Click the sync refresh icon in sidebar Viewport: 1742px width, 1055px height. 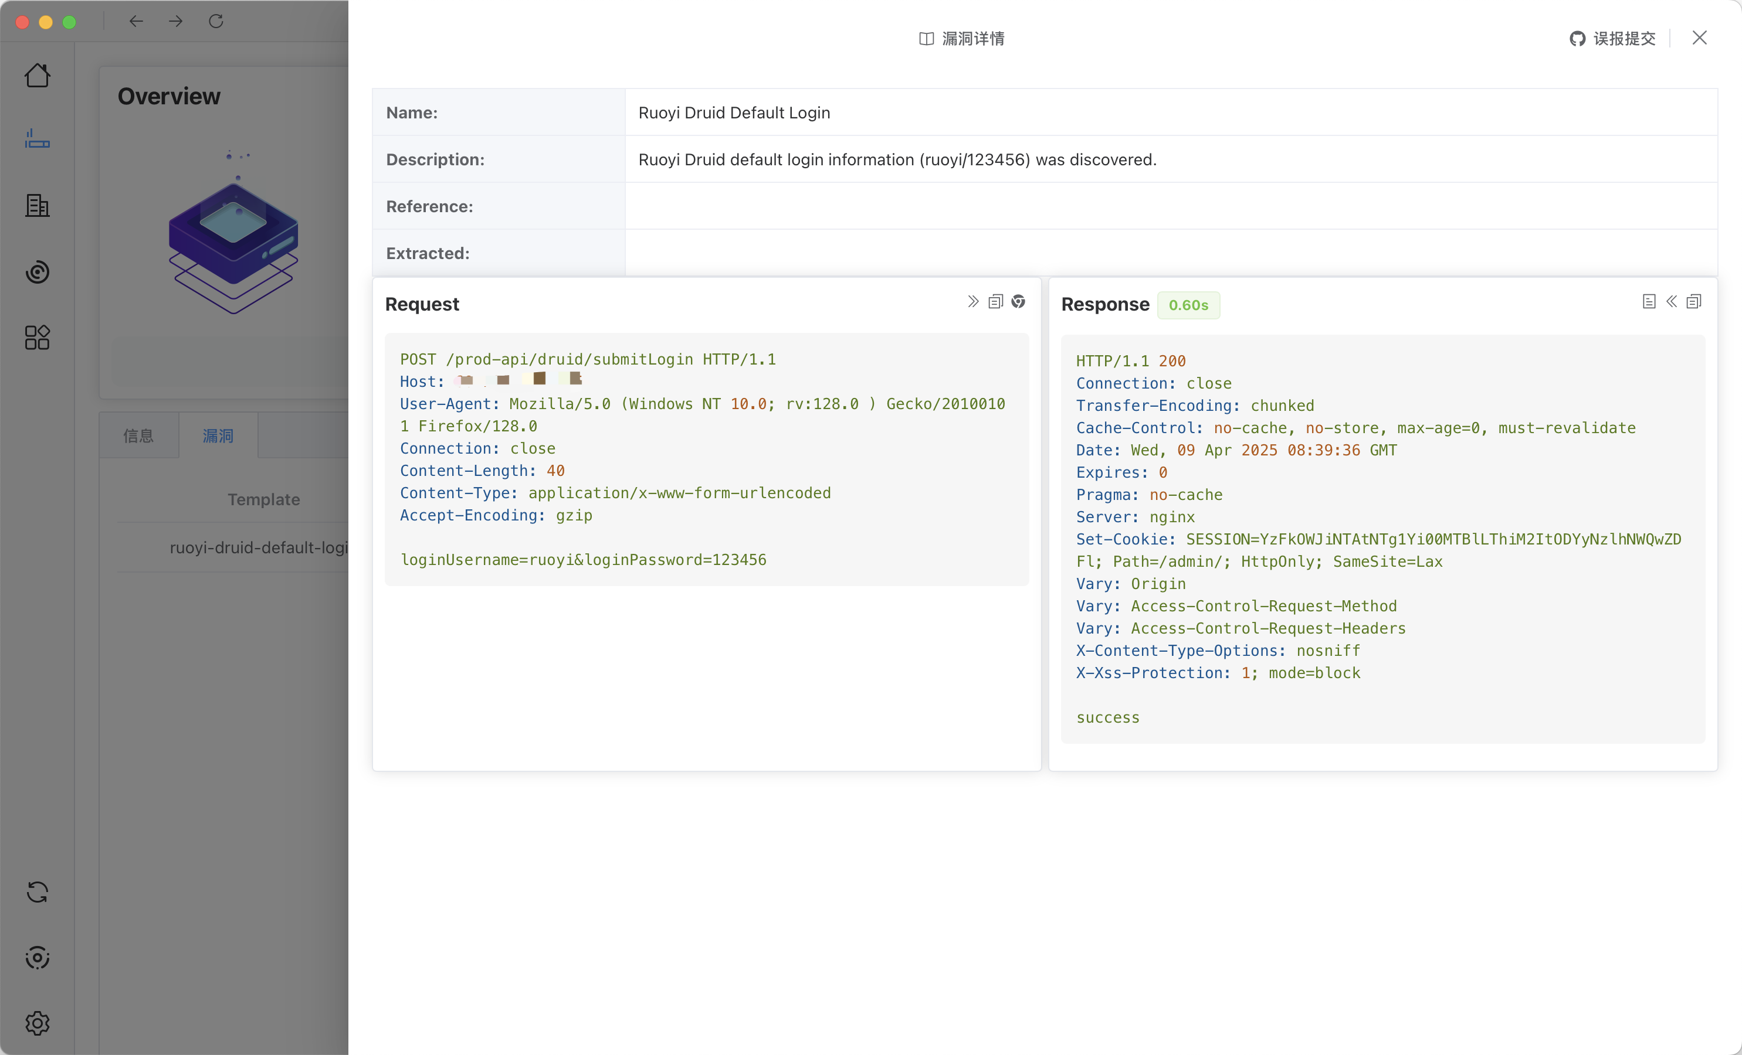point(38,892)
